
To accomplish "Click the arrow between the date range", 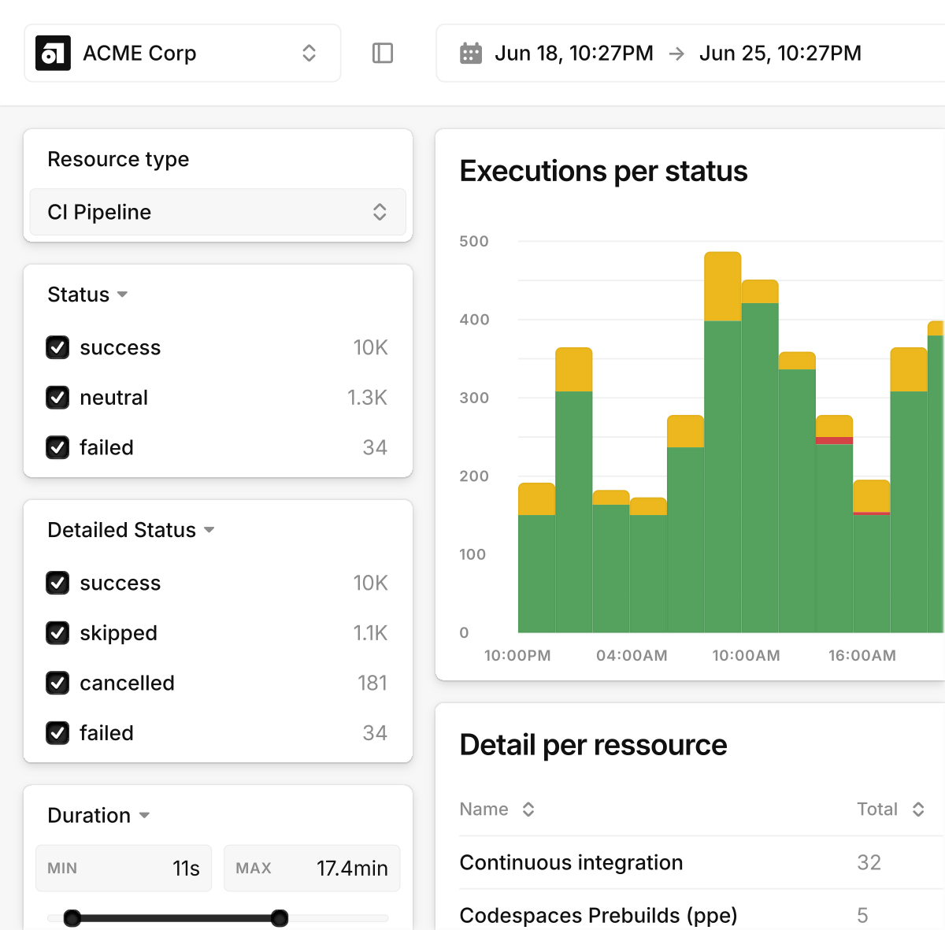I will 676,54.
